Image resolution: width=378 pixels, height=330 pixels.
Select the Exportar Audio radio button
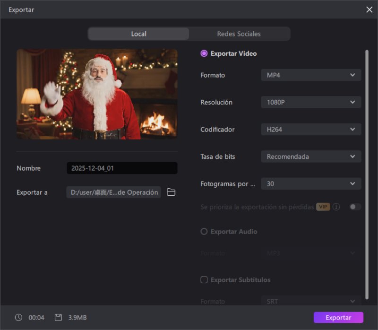point(204,232)
